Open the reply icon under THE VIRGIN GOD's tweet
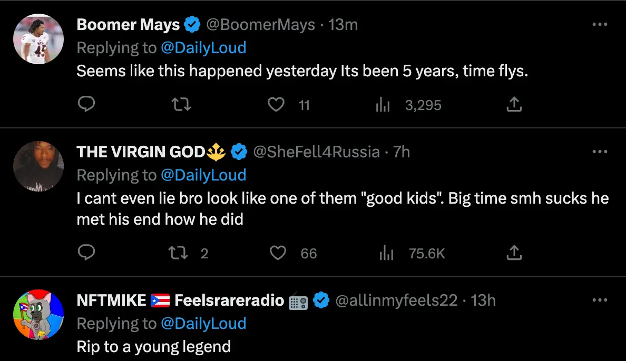626x361 pixels. [87, 253]
